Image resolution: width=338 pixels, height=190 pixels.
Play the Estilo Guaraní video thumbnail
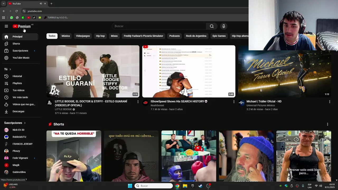[x=93, y=71]
